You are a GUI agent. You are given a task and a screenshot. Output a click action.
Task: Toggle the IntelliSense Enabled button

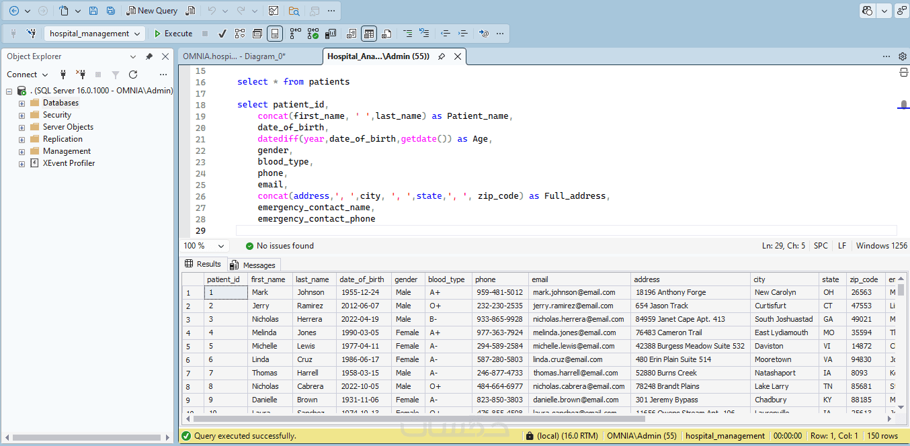pos(275,34)
